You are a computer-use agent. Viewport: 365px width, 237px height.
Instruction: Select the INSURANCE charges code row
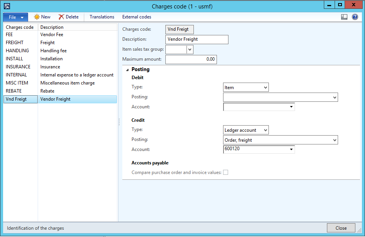coord(18,67)
